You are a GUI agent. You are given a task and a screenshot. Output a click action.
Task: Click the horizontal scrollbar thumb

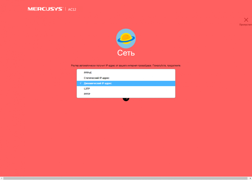(125, 178)
